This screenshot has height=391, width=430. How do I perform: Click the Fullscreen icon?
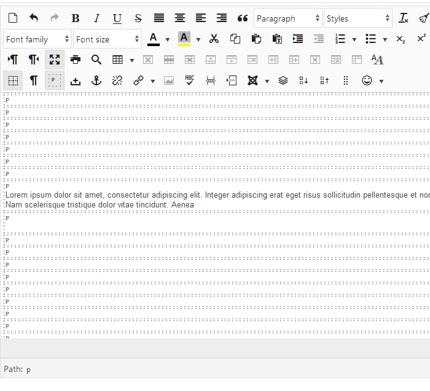tap(55, 60)
